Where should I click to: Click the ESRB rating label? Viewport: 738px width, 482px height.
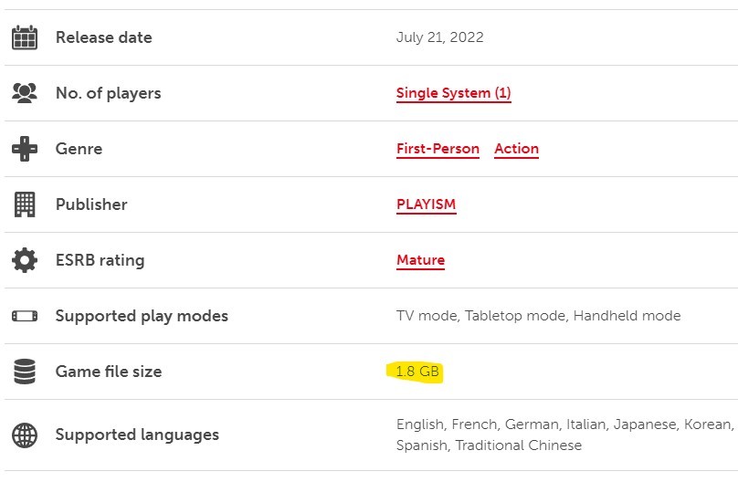[x=100, y=260]
